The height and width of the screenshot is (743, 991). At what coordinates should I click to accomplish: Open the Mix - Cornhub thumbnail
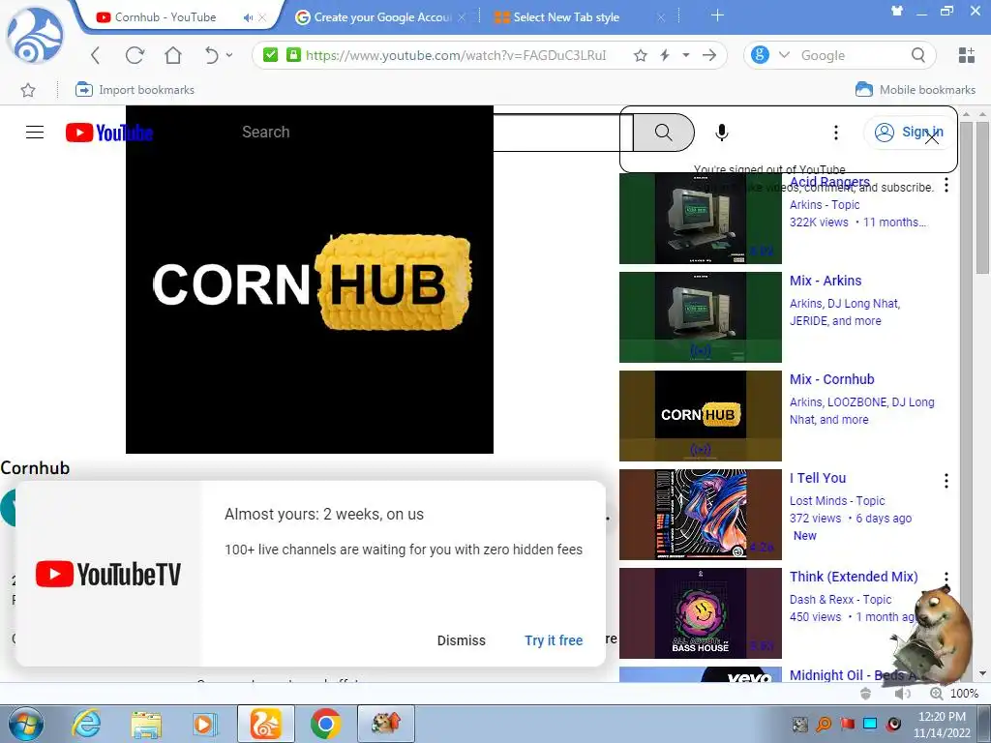(701, 416)
